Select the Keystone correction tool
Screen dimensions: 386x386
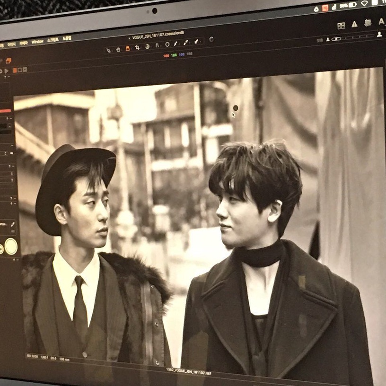(157, 45)
